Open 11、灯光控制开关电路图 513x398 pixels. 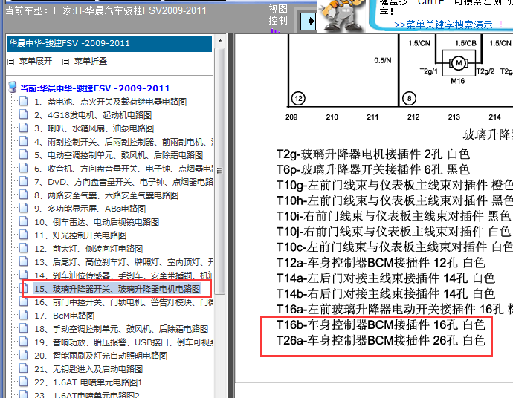click(x=80, y=235)
